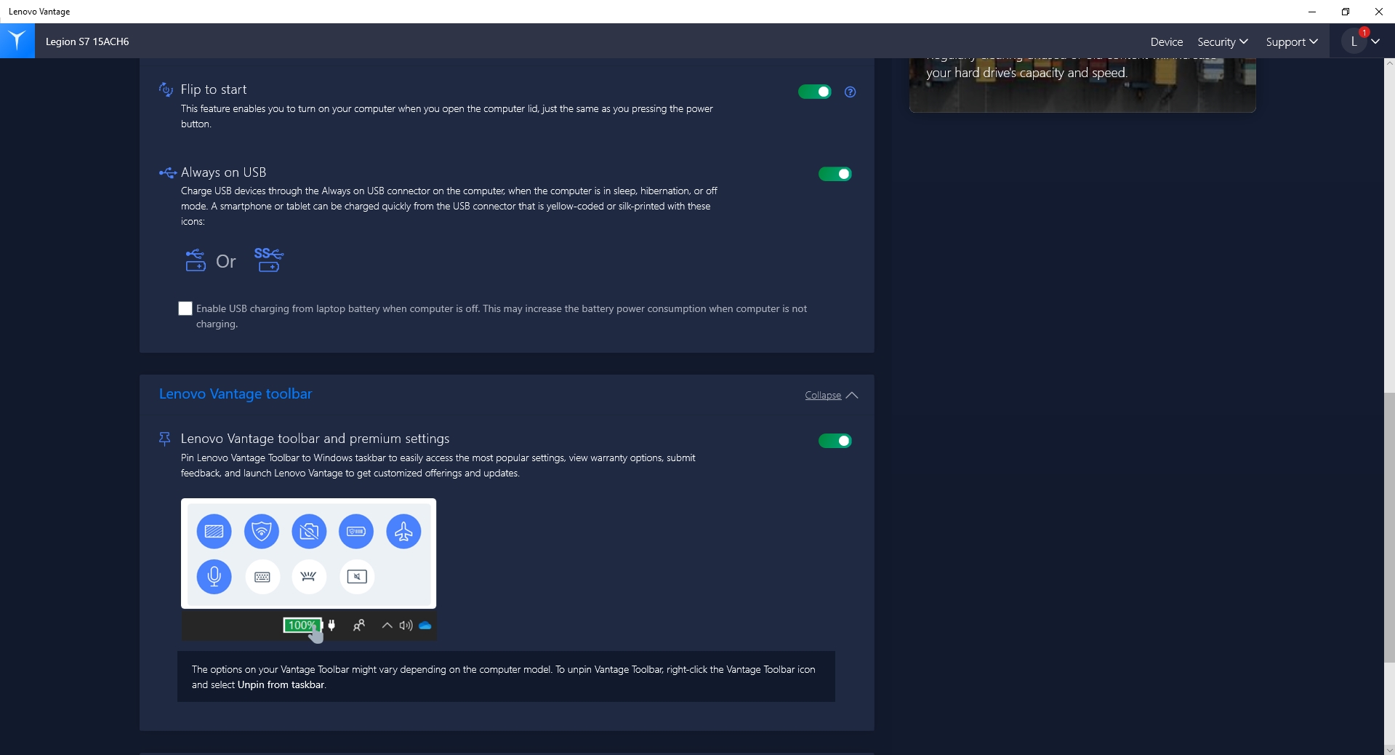Click the hard drive capacity article thumbnail
Screen dimensions: 1395x755
click(1082, 85)
